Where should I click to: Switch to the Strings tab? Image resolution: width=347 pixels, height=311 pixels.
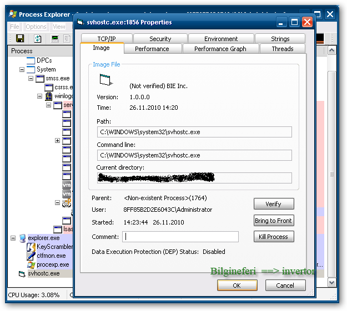(280, 39)
